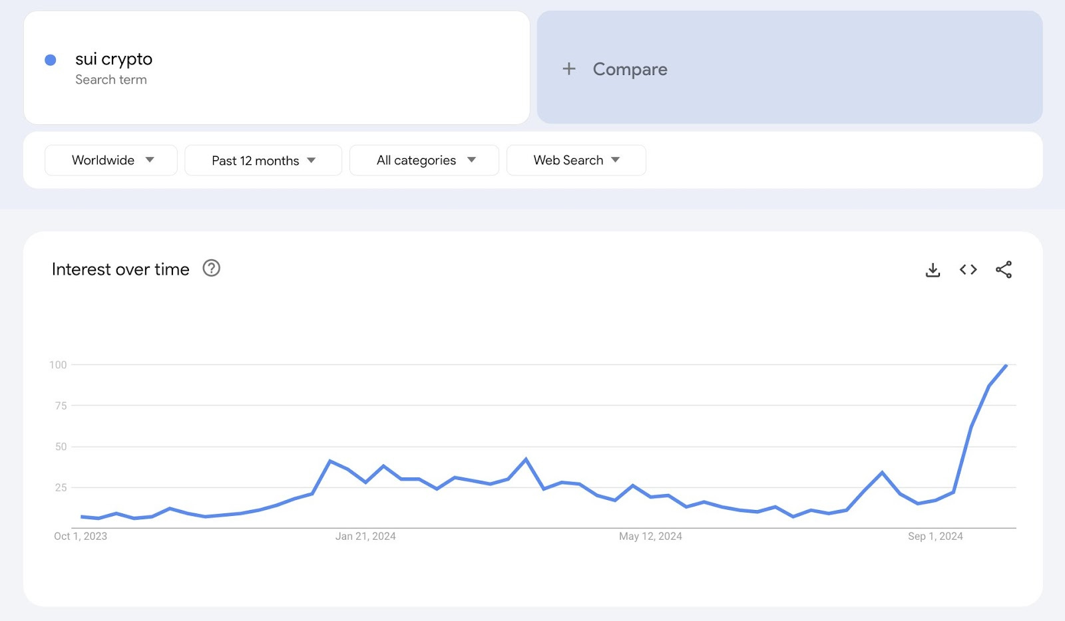Viewport: 1065px width, 621px height.
Task: Click the May 12, 2024 axis label
Action: pyautogui.click(x=650, y=537)
